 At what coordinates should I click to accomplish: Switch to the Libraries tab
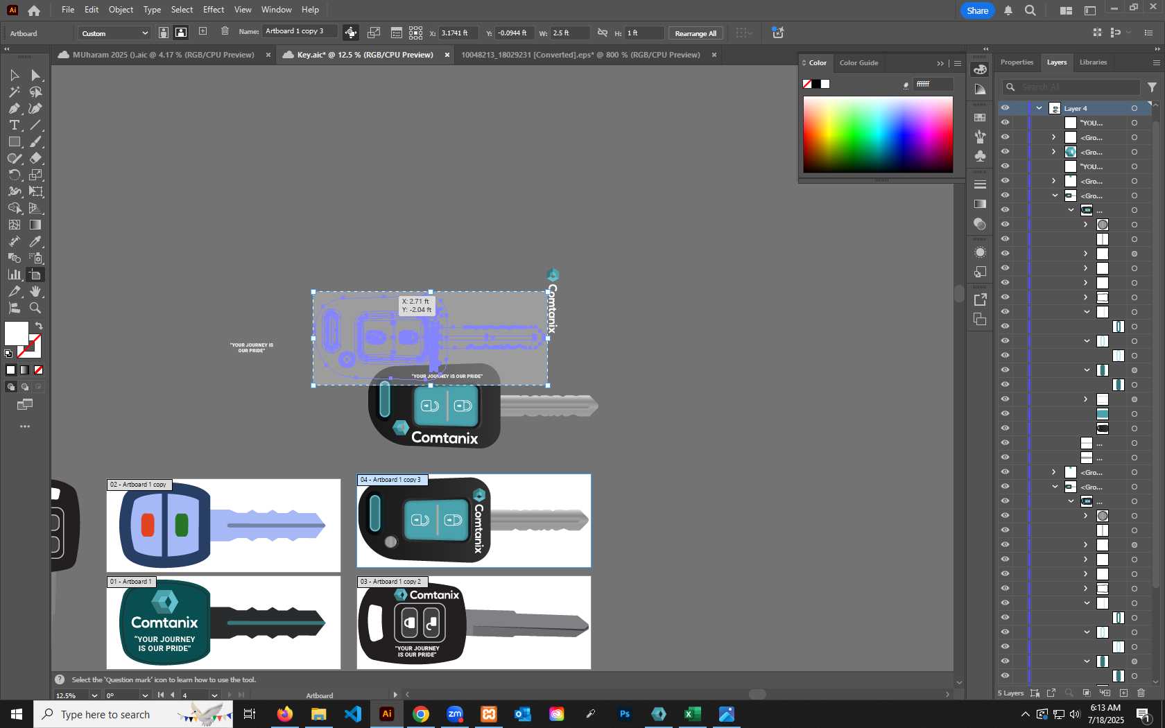click(x=1093, y=62)
